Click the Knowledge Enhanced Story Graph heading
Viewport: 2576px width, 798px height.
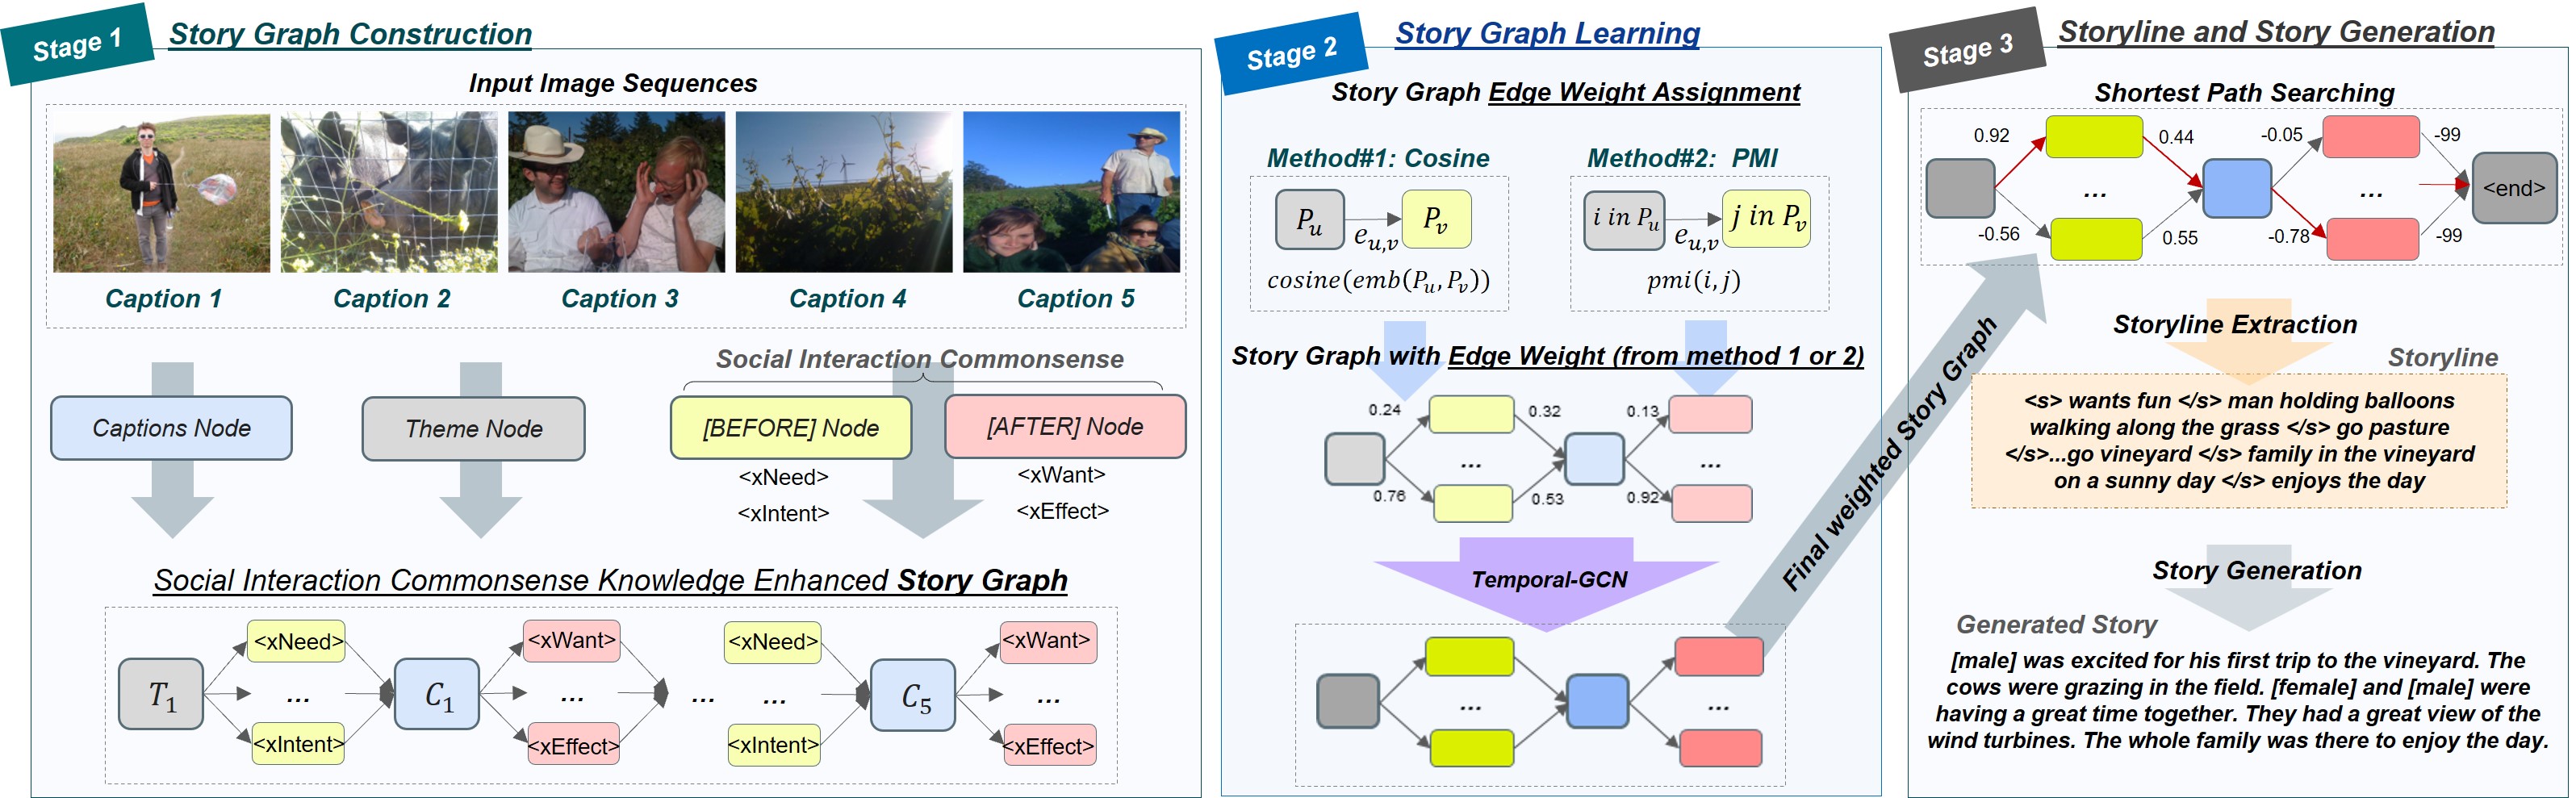point(610,580)
